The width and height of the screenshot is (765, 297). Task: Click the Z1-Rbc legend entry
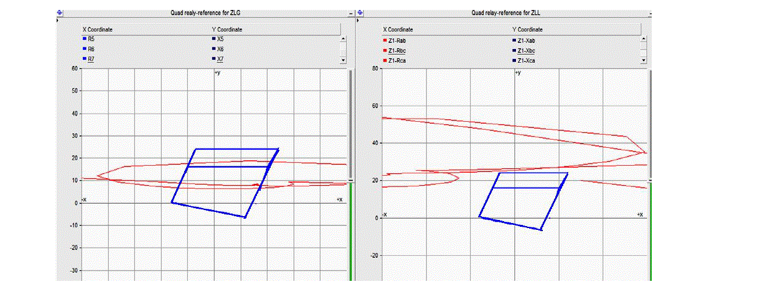click(x=397, y=50)
